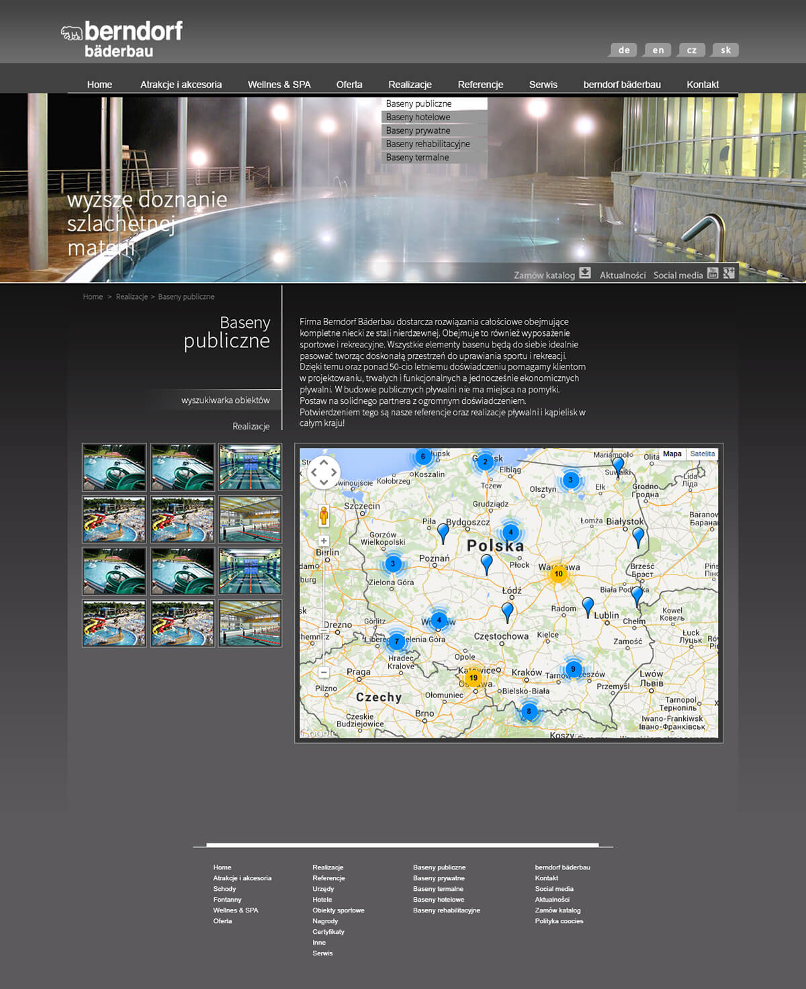Click the Street View pegman icon
Screen dimensions: 806x989
point(324,516)
